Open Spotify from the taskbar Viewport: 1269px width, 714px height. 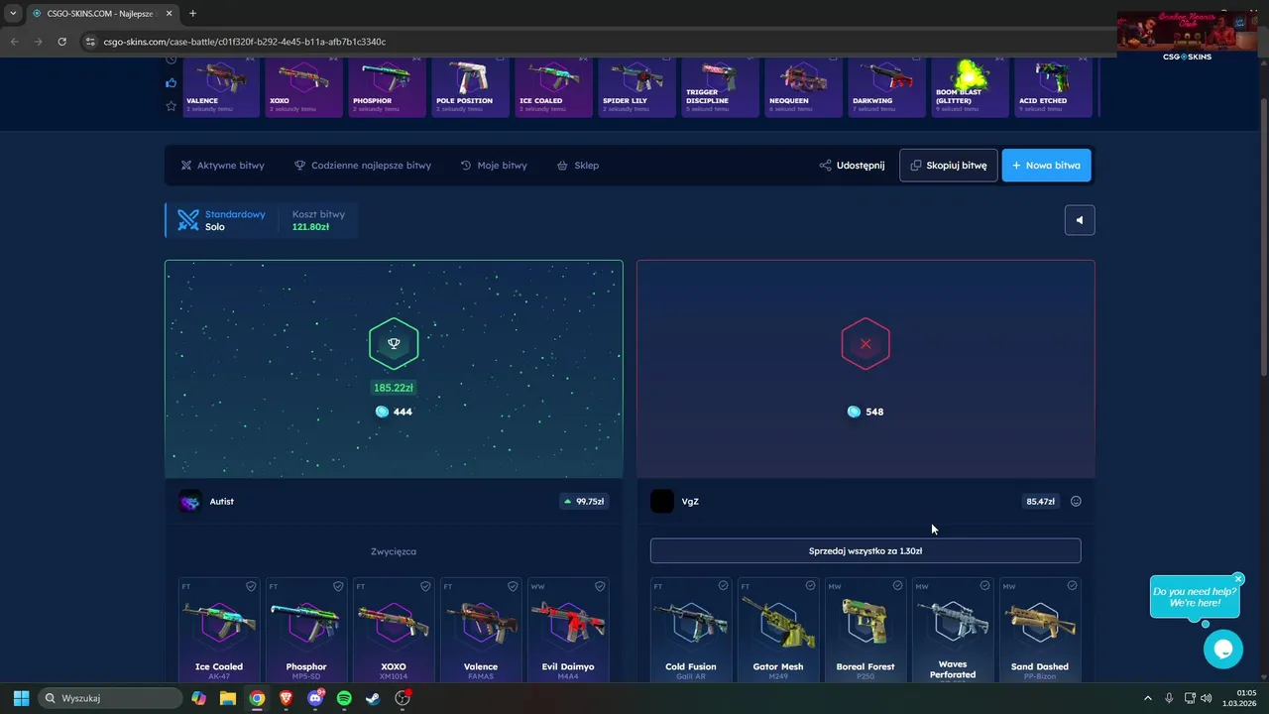click(x=344, y=698)
